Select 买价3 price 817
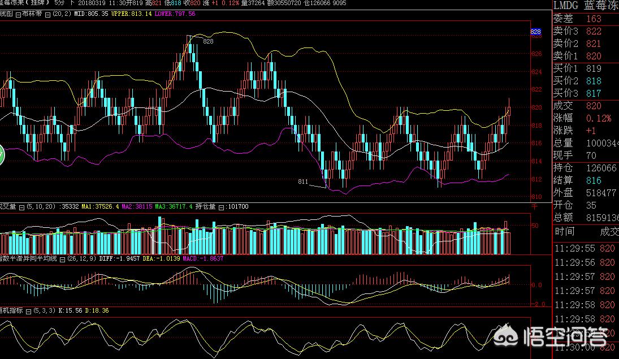619x359 pixels. click(x=594, y=93)
